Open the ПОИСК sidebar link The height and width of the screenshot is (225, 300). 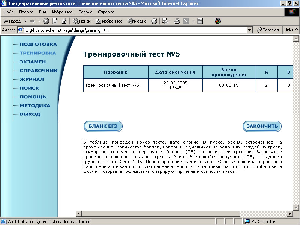[x=30, y=88]
